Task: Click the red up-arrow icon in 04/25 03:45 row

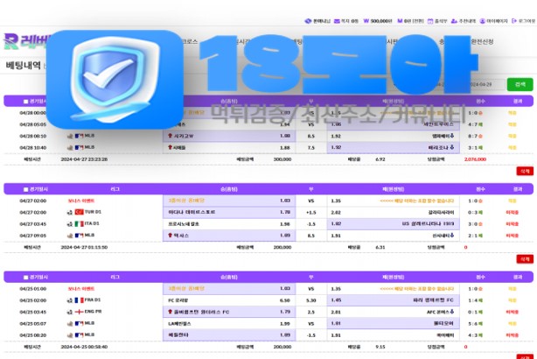Action: point(170,312)
